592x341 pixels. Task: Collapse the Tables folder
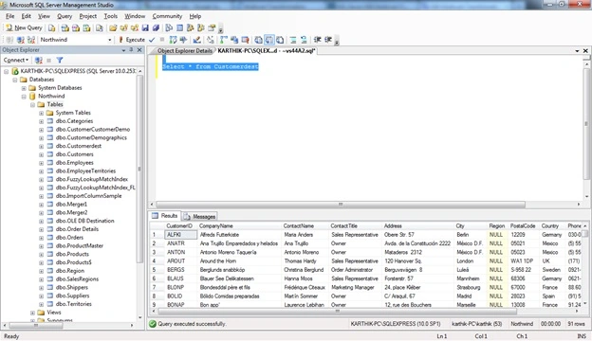click(x=32, y=105)
